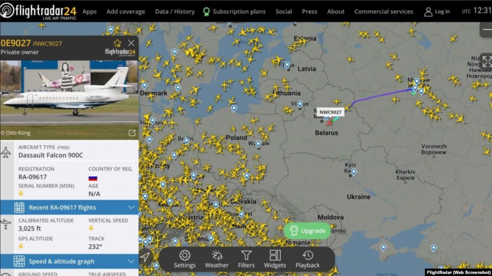Open the Filters funnel icon

click(246, 259)
